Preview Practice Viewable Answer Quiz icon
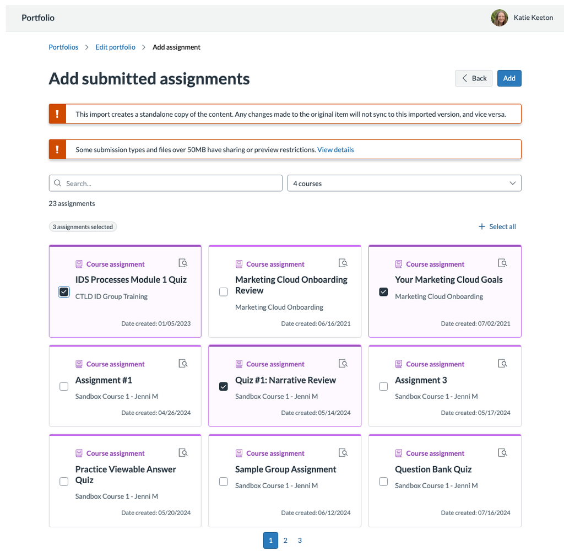This screenshot has height=551, width=564. click(x=183, y=453)
